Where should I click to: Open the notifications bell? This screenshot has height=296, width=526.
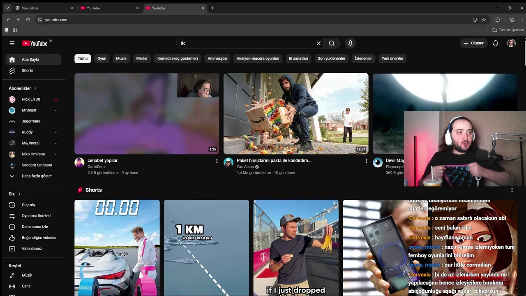(x=496, y=43)
